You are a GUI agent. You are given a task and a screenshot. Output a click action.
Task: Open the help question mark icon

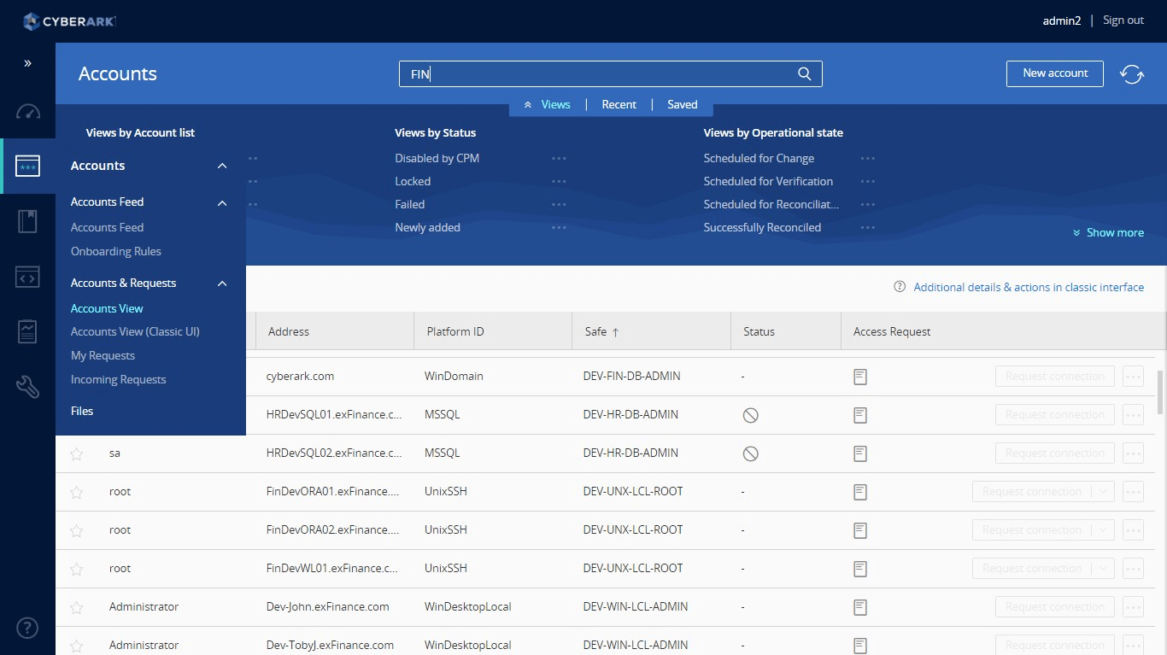(x=27, y=629)
